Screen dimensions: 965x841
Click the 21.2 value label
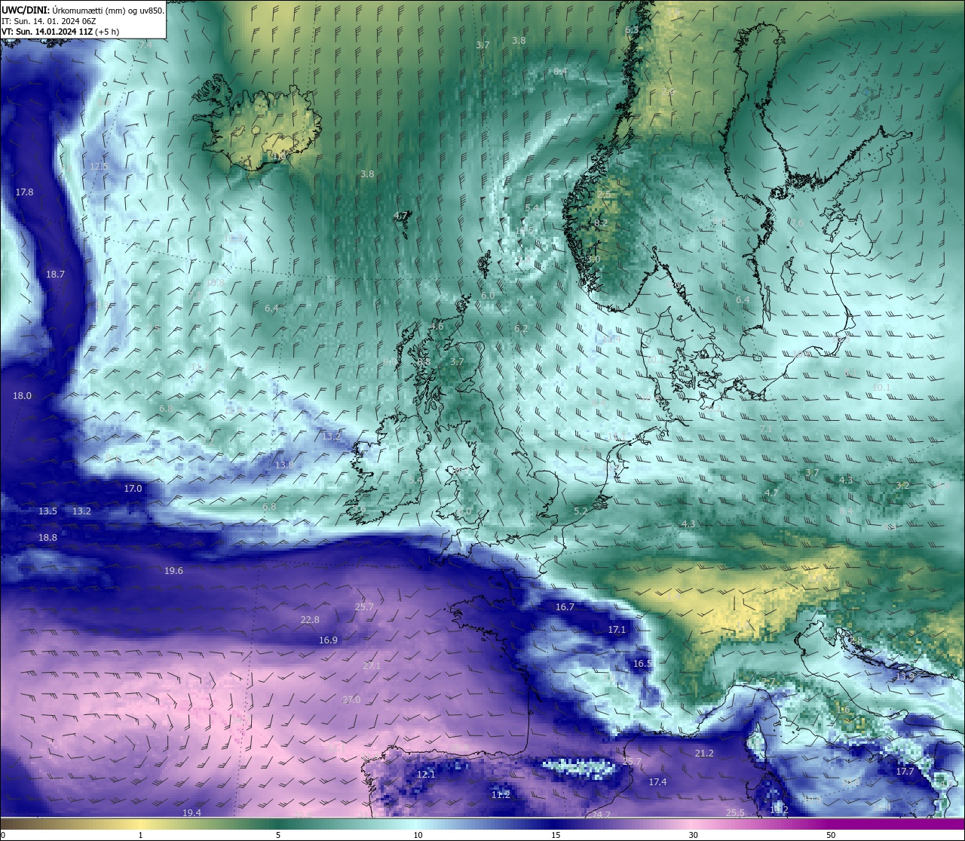(x=704, y=754)
